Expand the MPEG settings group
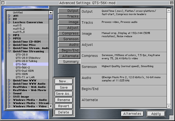The width and height of the screenshot is (175, 121). pos(9,39)
